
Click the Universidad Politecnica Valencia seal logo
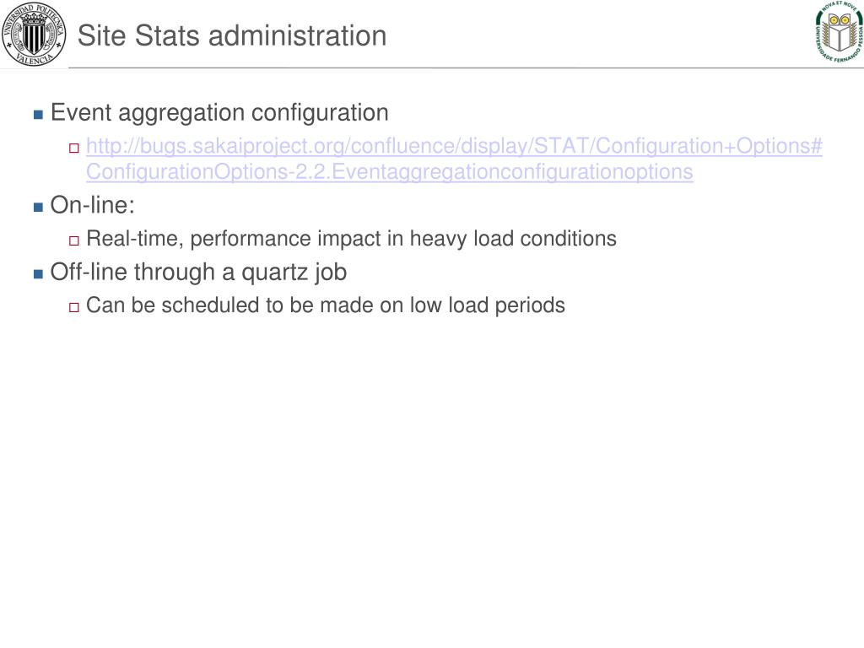coord(33,34)
